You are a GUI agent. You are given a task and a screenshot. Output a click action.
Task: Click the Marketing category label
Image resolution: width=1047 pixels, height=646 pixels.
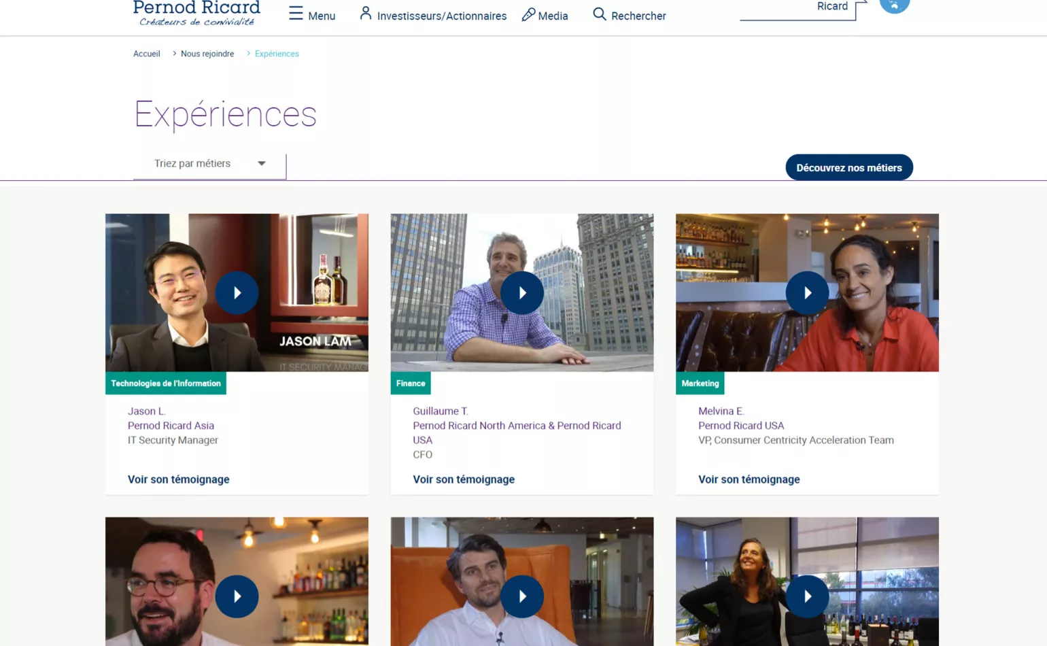[x=700, y=384]
